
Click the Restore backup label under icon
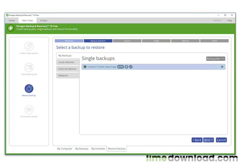[x=29, y=95]
